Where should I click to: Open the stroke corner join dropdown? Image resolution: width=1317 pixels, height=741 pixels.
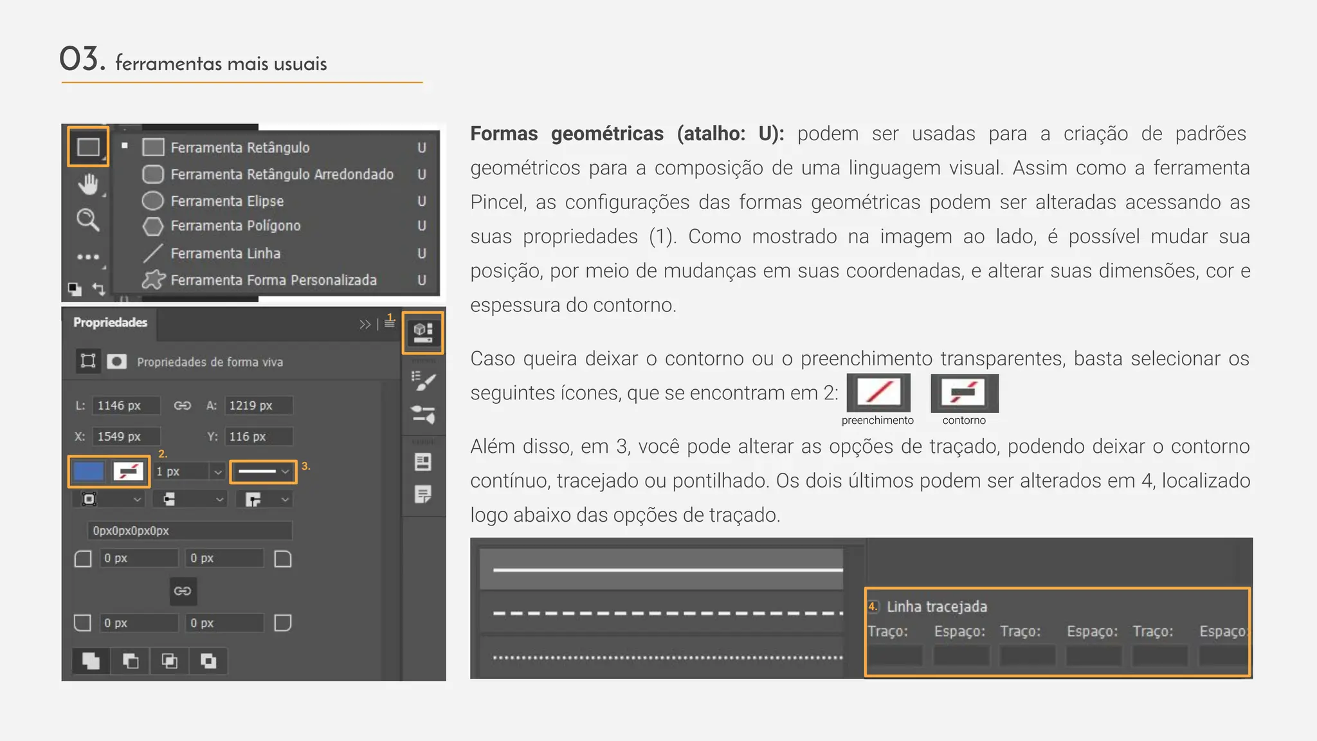pos(264,499)
